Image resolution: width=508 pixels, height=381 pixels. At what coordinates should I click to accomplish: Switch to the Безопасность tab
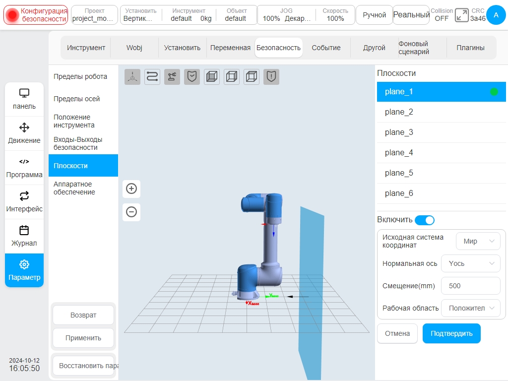[279, 48]
